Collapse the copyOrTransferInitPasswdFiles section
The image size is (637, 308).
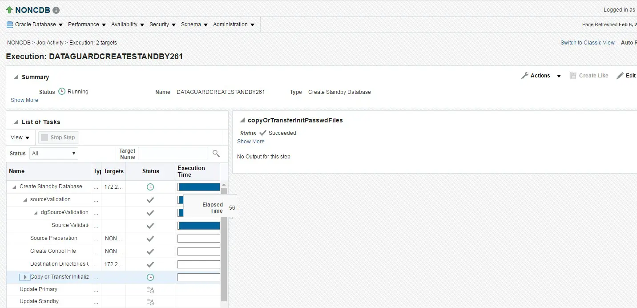(x=242, y=121)
